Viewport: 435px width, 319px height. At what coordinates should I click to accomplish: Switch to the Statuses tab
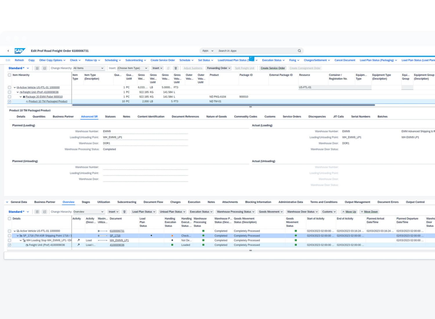(x=110, y=117)
